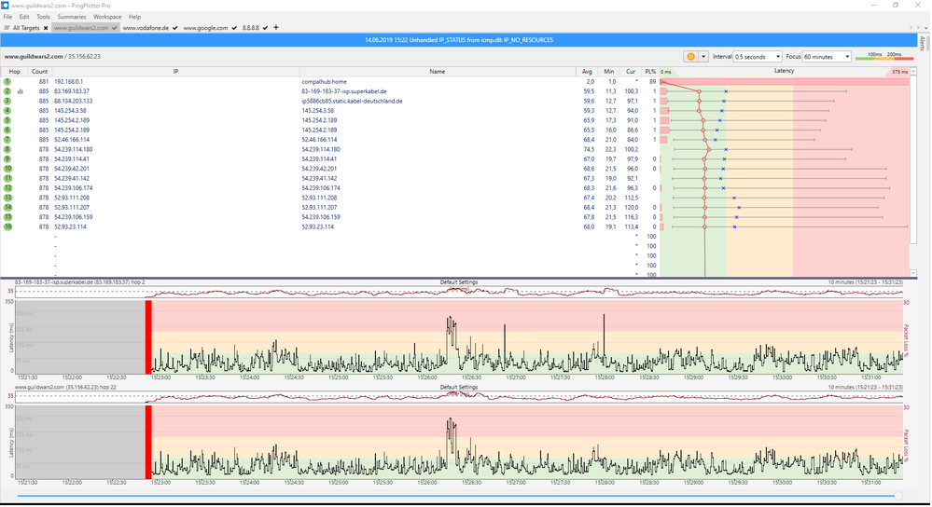The height and width of the screenshot is (507, 932).
Task: Open the Summaries menu
Action: coord(72,17)
